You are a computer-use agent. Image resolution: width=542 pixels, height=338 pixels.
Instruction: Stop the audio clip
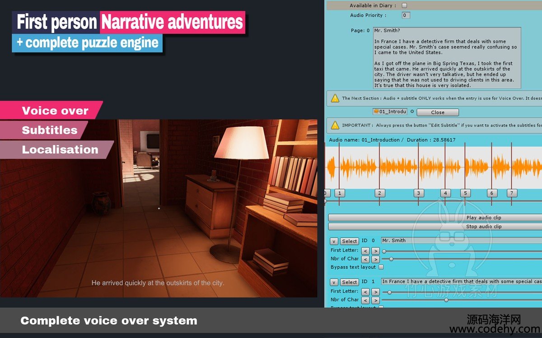(x=435, y=226)
